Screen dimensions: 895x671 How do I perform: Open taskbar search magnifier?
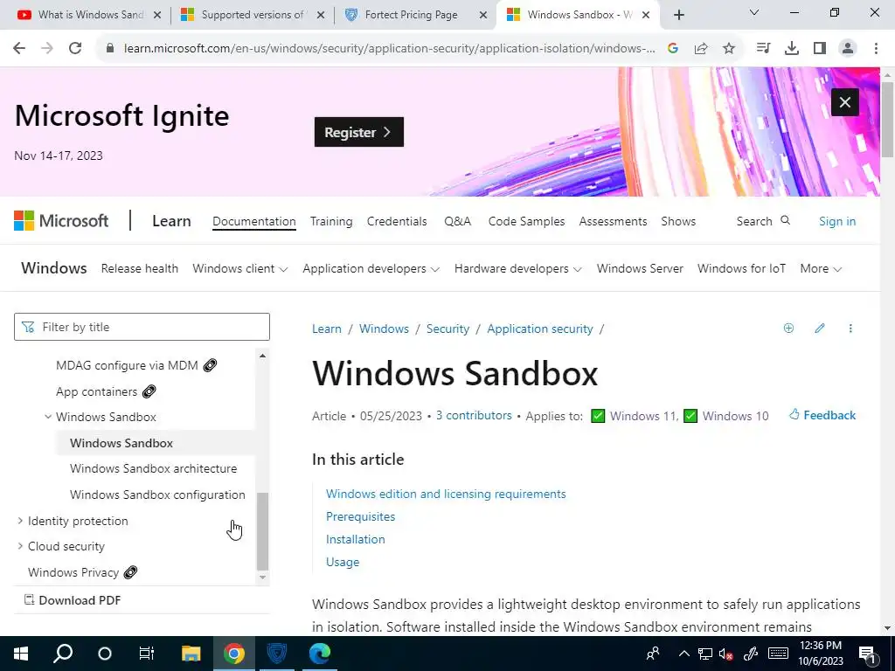(63, 654)
